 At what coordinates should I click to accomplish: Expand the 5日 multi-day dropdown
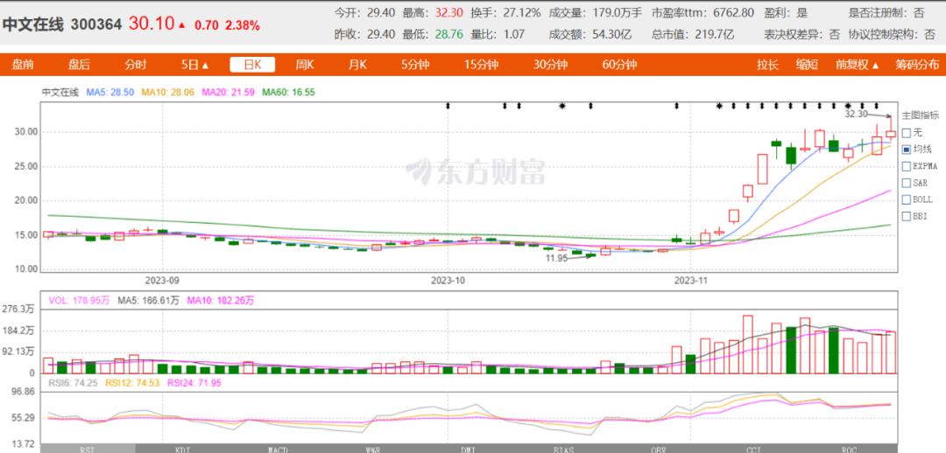pos(194,65)
